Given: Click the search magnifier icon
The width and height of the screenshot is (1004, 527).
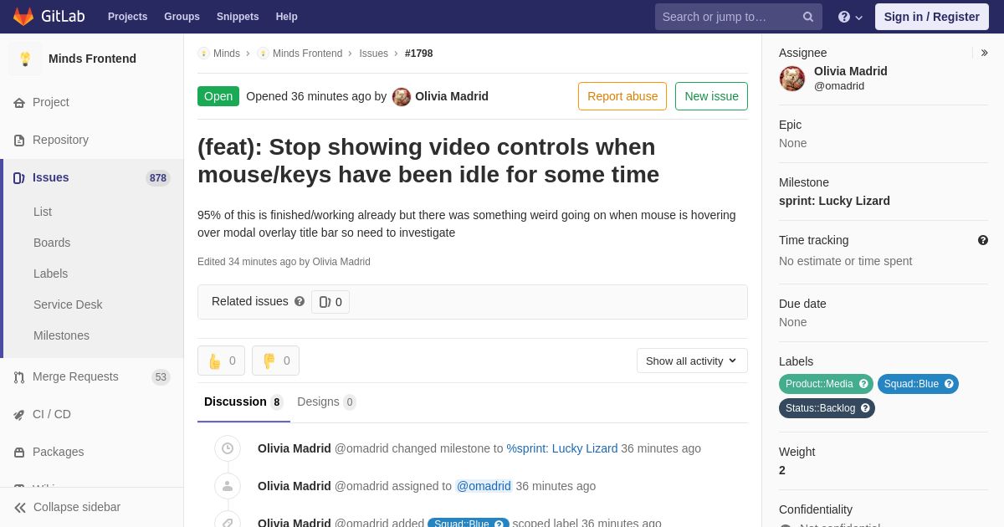Looking at the screenshot, I should click(x=807, y=17).
